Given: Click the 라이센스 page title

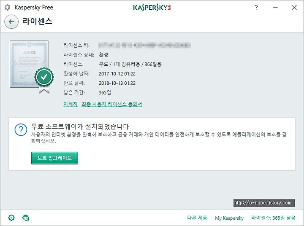Looking at the screenshot, I should pyautogui.click(x=38, y=22).
